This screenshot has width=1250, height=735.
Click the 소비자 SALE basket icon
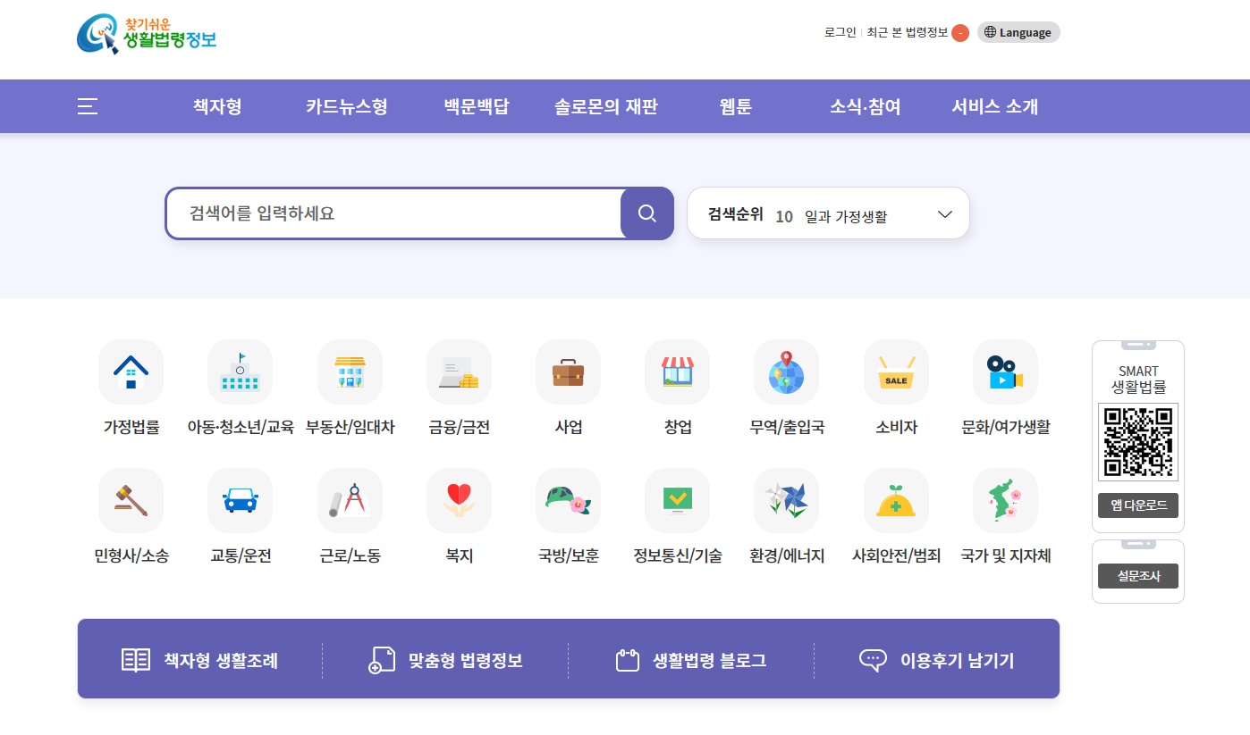896,372
